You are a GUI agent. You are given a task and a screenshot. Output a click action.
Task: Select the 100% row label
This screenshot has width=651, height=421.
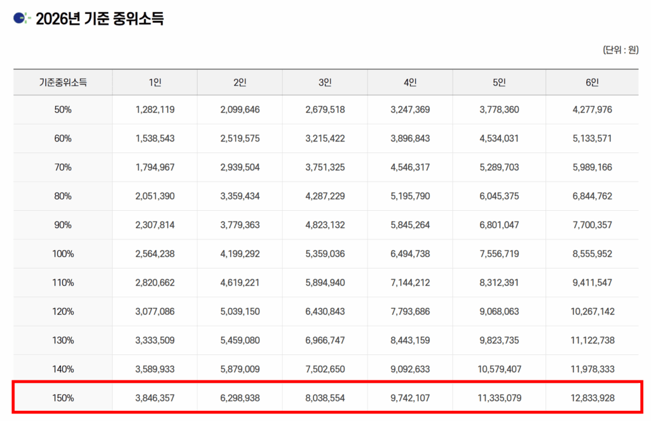(x=63, y=253)
